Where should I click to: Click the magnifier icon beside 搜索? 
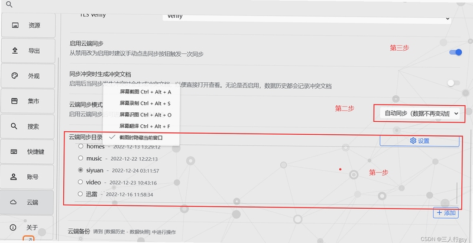(14, 126)
